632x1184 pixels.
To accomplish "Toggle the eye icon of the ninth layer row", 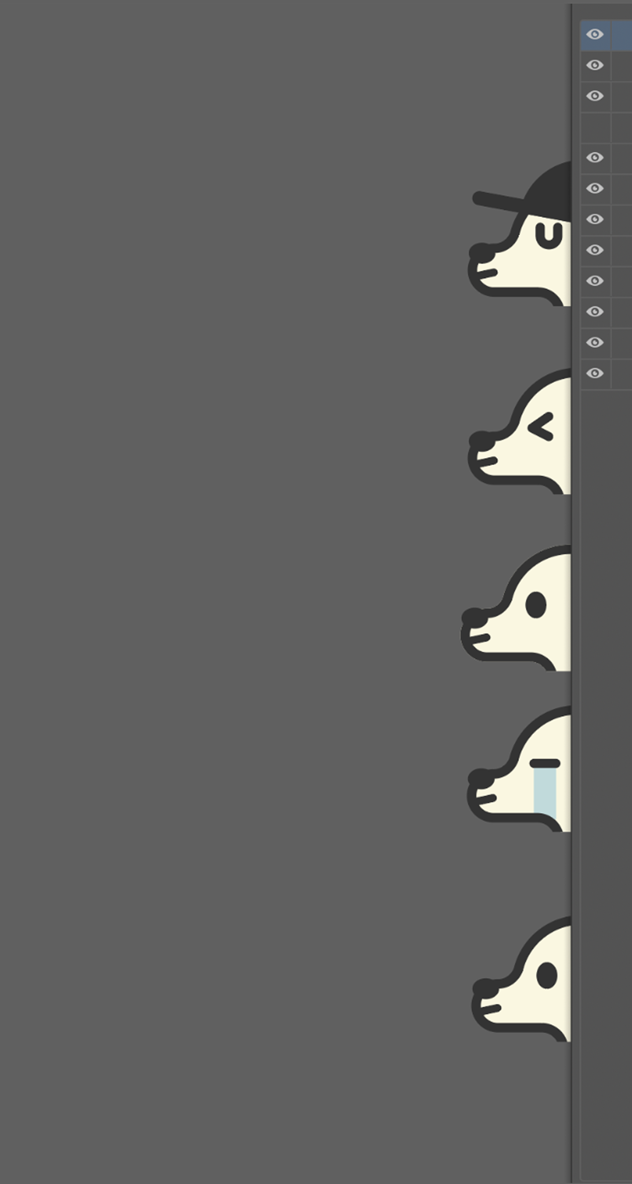I will pyautogui.click(x=595, y=281).
